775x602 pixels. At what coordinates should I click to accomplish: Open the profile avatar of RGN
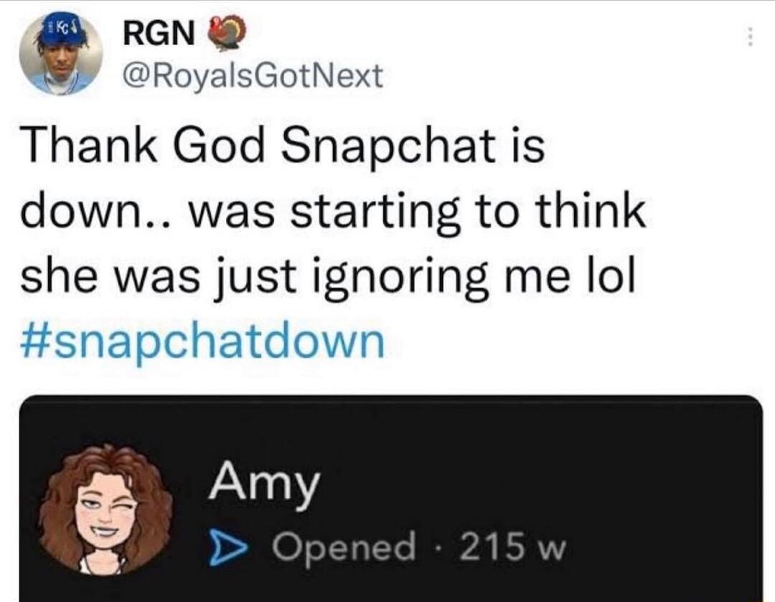[x=63, y=54]
